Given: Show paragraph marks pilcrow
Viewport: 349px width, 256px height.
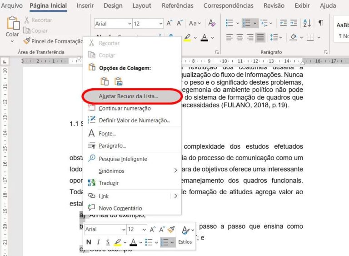Looking at the screenshot, I should 320,23.
